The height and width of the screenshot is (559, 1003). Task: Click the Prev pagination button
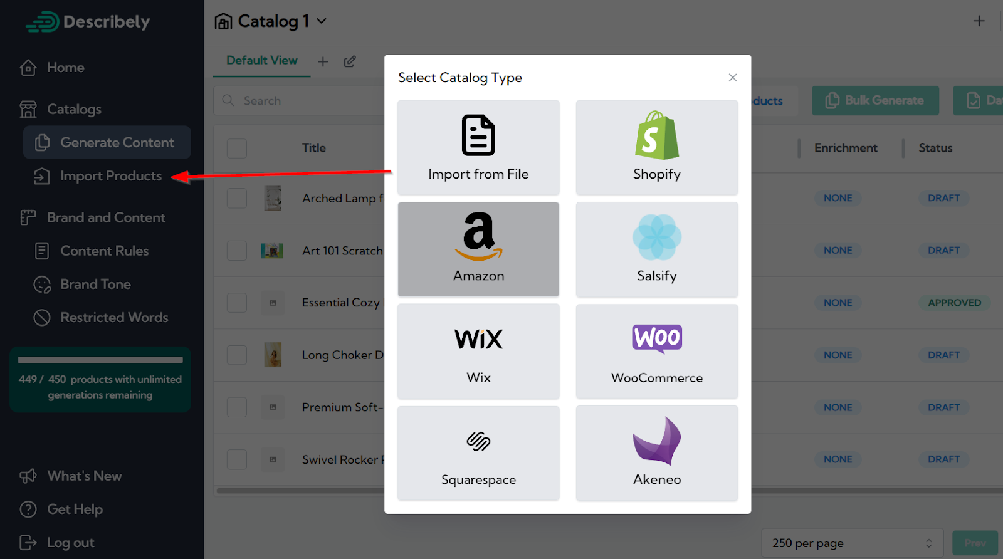tap(975, 543)
